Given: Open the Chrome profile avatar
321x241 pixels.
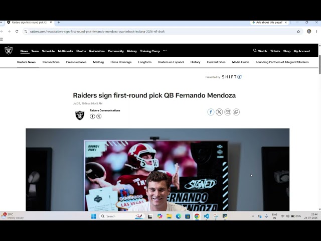Looking at the screenshot, I should 309,31.
